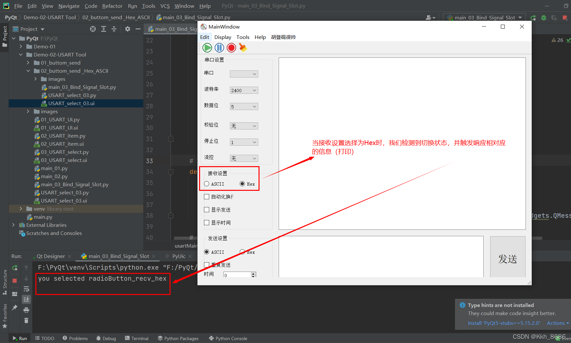Screen dimensions: 571x343
Task: Click trash clear-all icon in Run panel
Action: [x=26, y=321]
